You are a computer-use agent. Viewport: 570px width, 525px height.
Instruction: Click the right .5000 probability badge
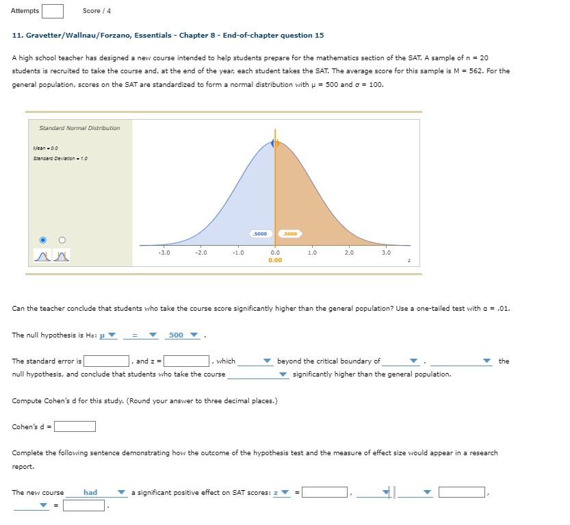point(289,233)
